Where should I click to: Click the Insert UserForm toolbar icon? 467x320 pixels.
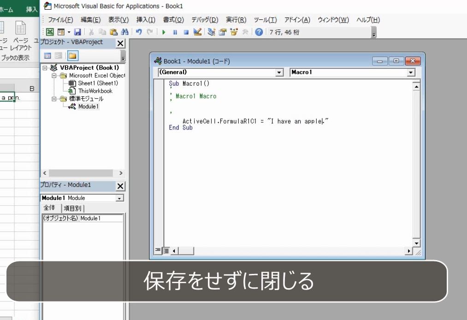pyautogui.click(x=61, y=32)
